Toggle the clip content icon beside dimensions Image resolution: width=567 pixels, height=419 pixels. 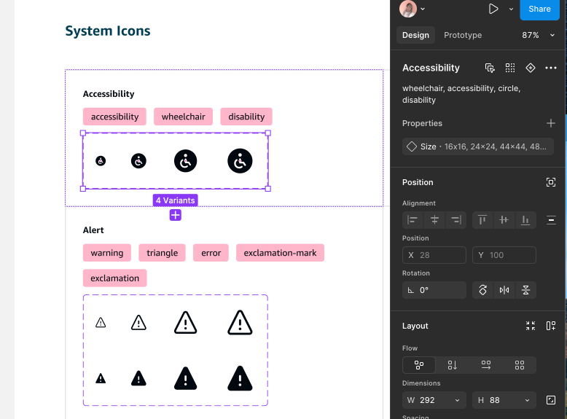550,400
